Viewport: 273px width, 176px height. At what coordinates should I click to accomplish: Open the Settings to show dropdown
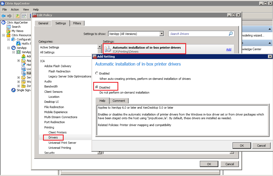click(x=162, y=34)
